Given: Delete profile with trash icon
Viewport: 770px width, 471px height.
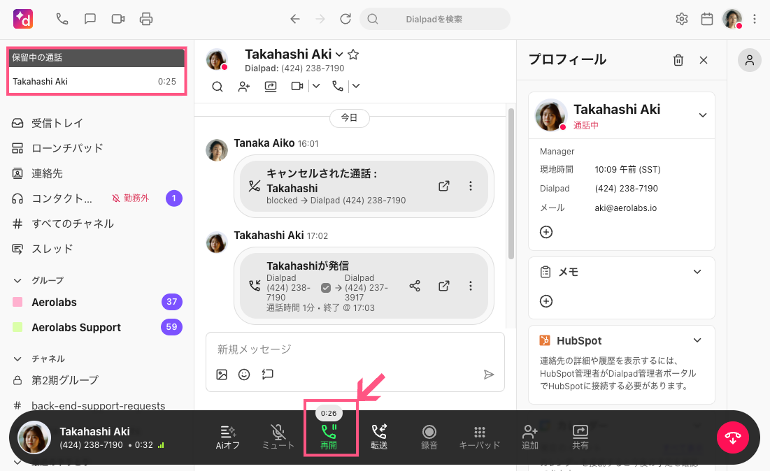Looking at the screenshot, I should (678, 60).
